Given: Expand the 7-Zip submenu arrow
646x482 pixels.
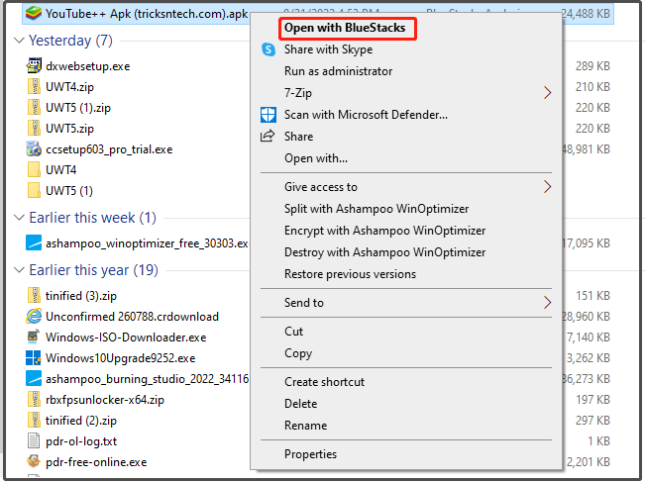Looking at the screenshot, I should (x=547, y=93).
